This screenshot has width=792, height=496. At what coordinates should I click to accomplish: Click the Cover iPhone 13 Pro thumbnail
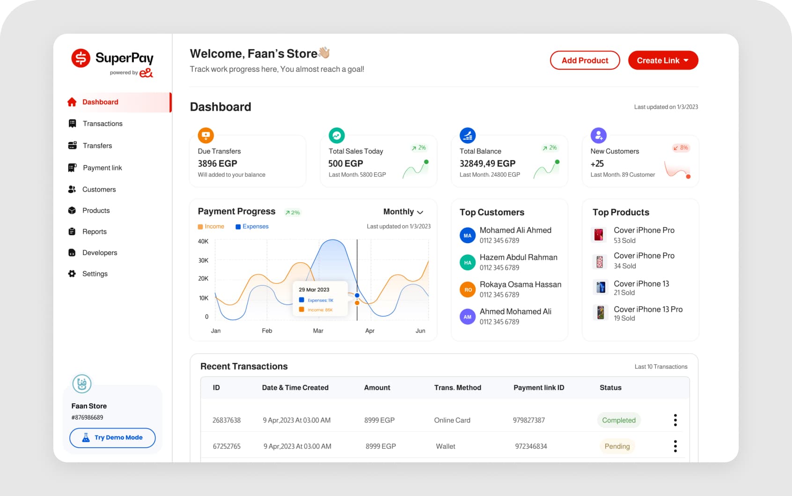tap(601, 312)
